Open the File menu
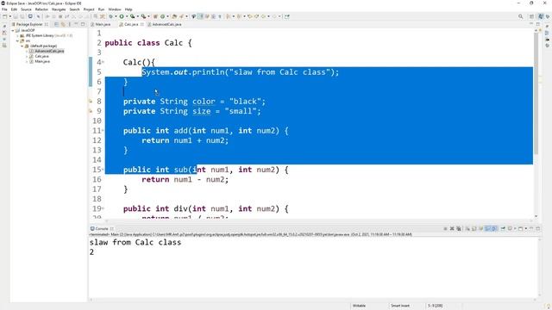This screenshot has width=552, height=310. pos(4,9)
